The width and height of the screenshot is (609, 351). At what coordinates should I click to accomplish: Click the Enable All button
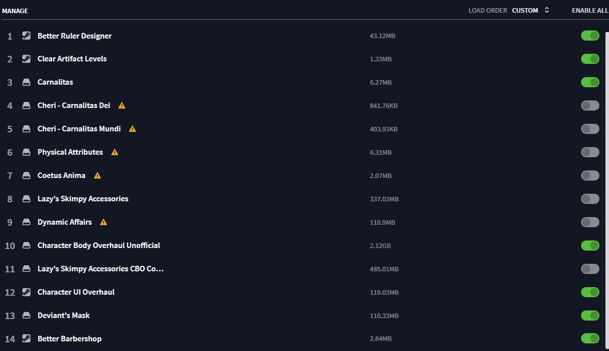coord(590,10)
